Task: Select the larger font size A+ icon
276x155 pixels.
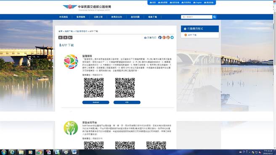Action: click(x=70, y=37)
